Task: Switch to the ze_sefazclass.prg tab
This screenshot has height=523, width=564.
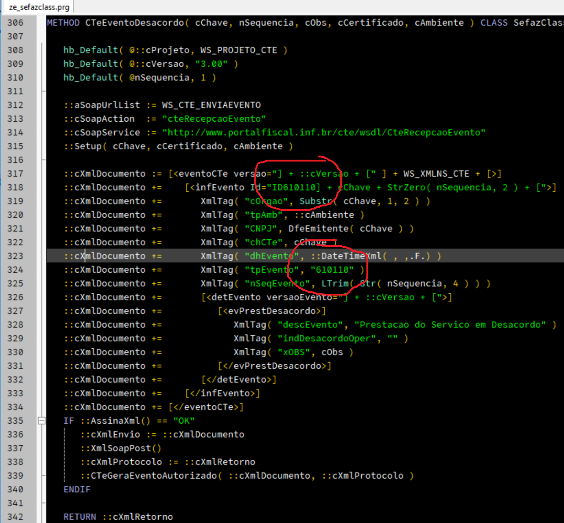Action: pos(39,7)
